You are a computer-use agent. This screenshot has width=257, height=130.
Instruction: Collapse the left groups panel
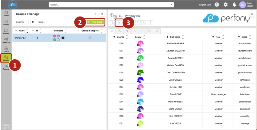[x=102, y=14]
